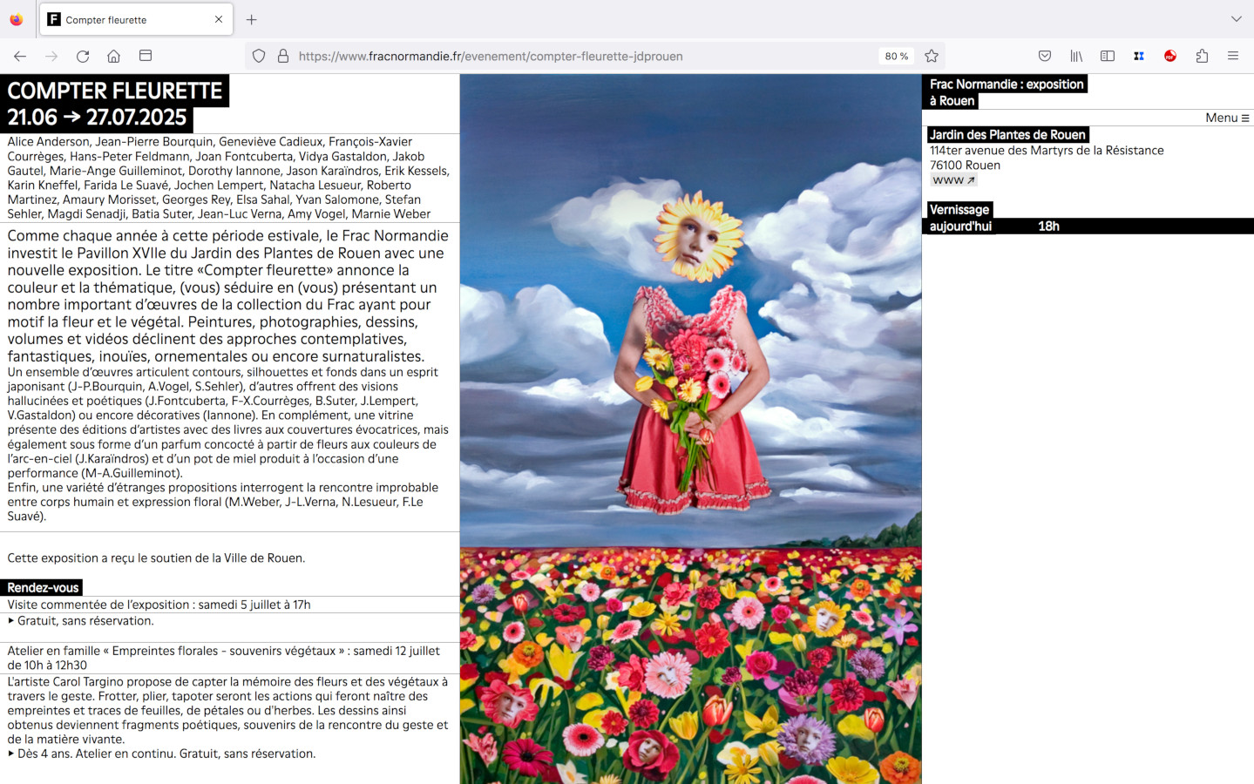Click Frac Normandie : exposition à Rouen heading
The image size is (1254, 784).
pyautogui.click(x=1005, y=92)
